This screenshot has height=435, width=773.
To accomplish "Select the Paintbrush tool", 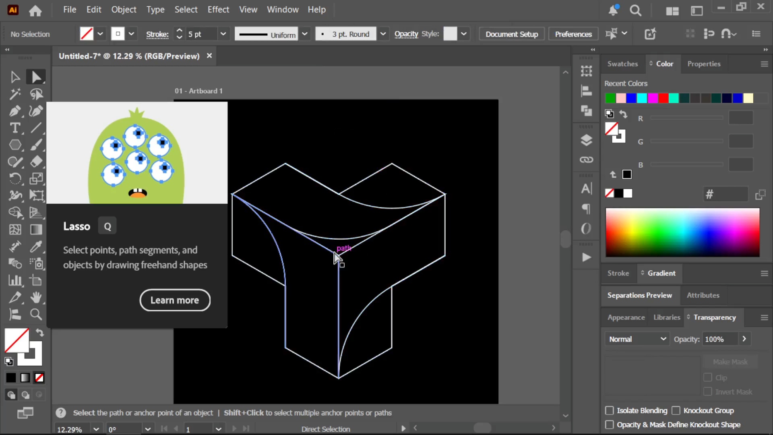I will coord(36,145).
